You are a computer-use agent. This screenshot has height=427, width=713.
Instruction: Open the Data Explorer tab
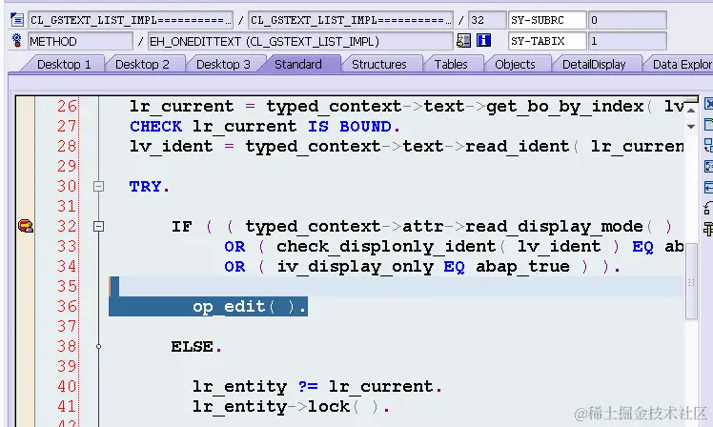[x=682, y=64]
